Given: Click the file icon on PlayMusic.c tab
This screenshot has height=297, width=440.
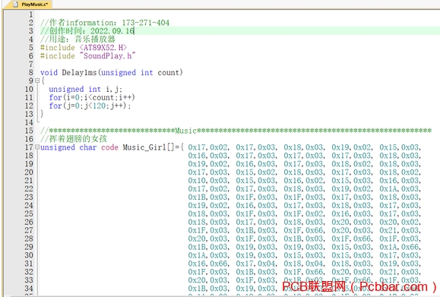Looking at the screenshot, I should pyautogui.click(x=16, y=5).
